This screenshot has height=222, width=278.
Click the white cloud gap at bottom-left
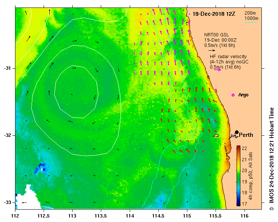(28, 198)
